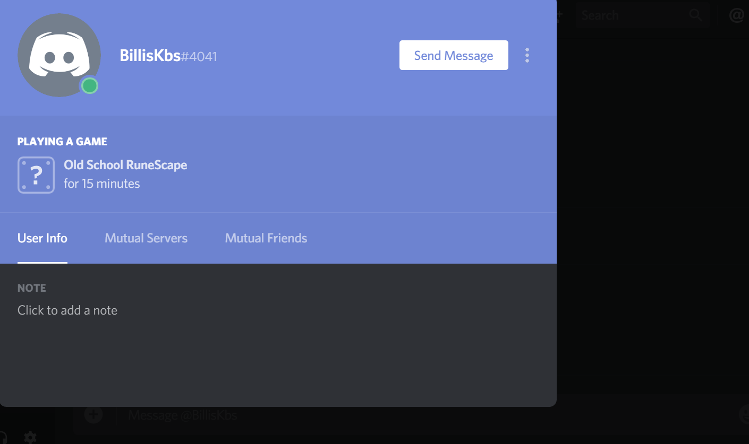Click BillisKbs's Discord avatar image
The image size is (749, 444).
[59, 55]
